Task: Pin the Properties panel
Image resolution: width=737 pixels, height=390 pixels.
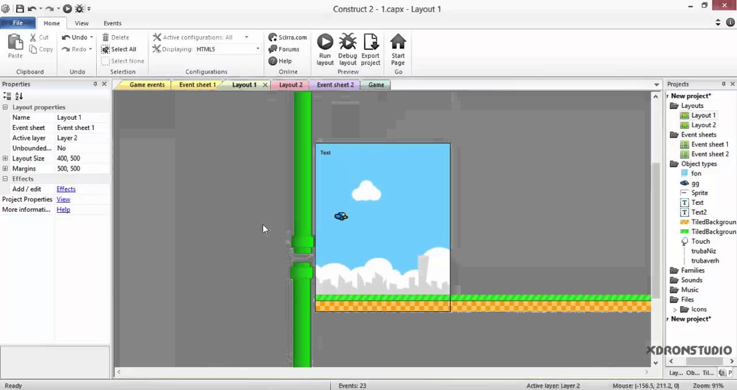Action: pyautogui.click(x=95, y=84)
